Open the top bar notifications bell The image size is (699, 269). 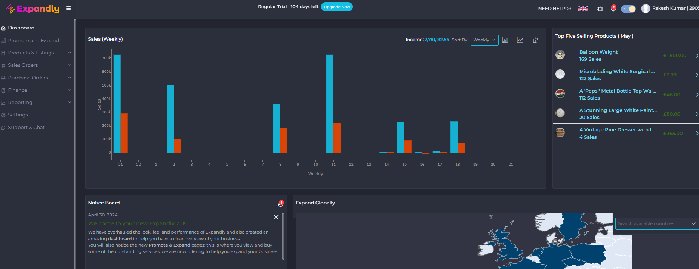point(613,8)
